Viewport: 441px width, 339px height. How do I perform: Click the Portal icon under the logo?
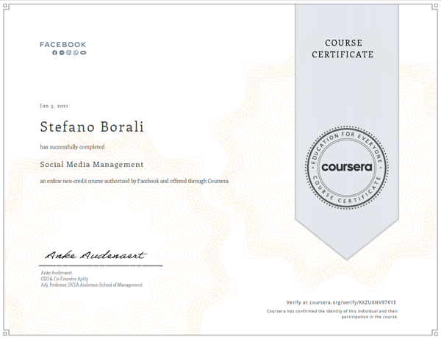[x=83, y=53]
